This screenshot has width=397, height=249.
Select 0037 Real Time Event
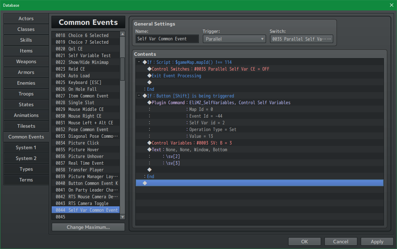(x=86, y=163)
